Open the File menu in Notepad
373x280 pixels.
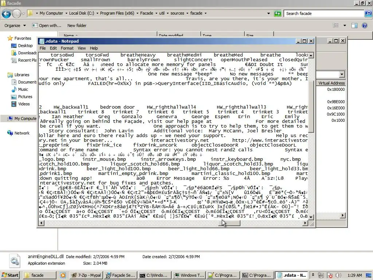[x=43, y=48]
